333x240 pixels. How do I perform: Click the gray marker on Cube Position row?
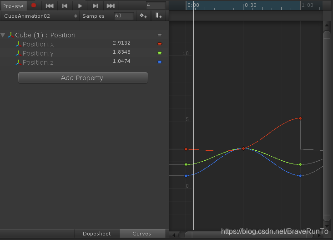[160, 35]
